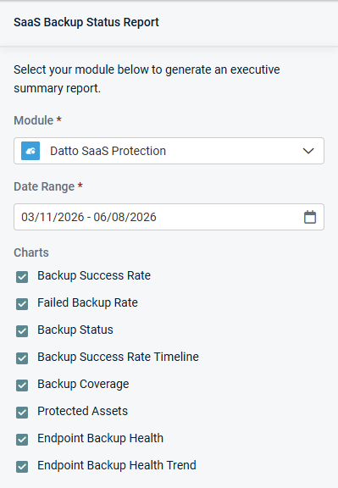Viewport: 338px width, 488px height.
Task: Toggle the Backup Success Rate Timeline checkbox
Action: tap(22, 358)
